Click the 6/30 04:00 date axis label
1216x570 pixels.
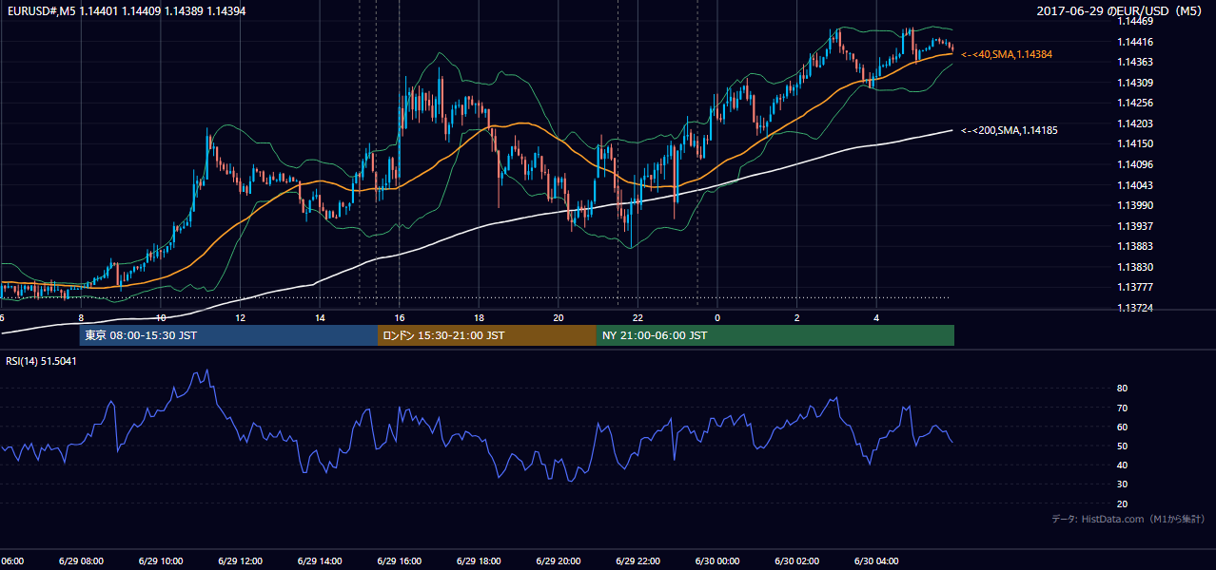875,561
